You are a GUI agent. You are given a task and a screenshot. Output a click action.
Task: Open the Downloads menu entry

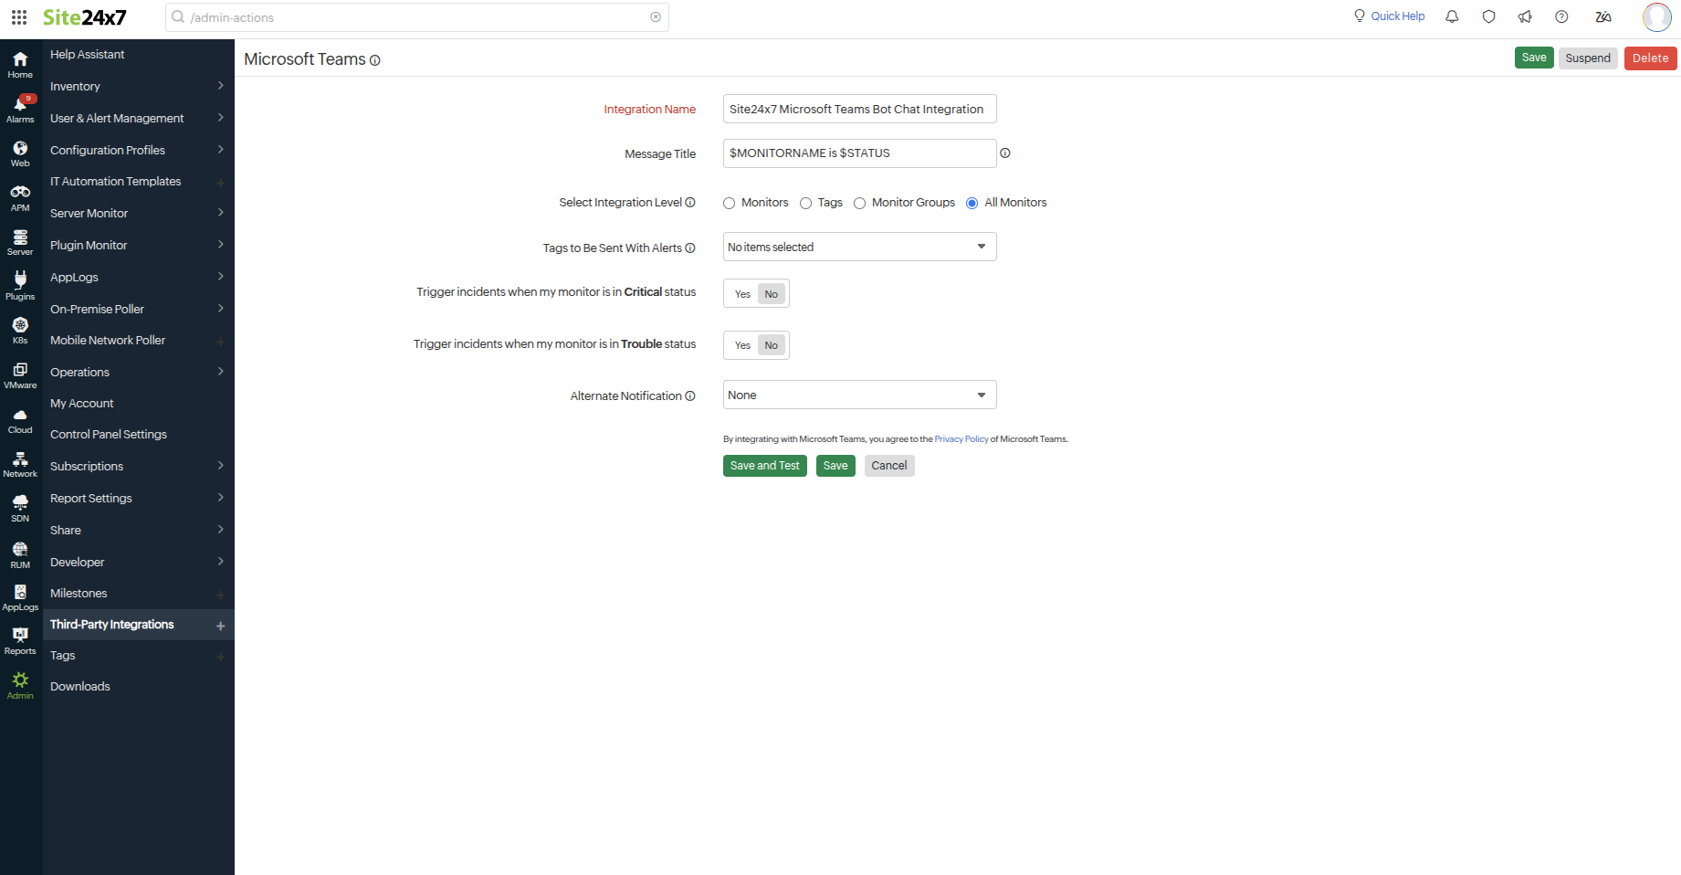[79, 686]
